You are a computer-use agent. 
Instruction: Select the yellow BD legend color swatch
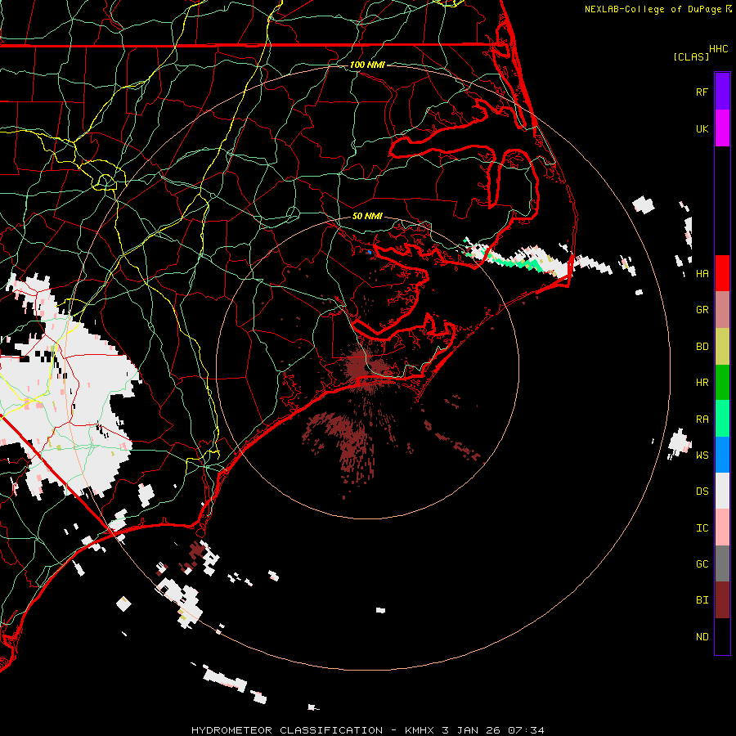tap(722, 347)
